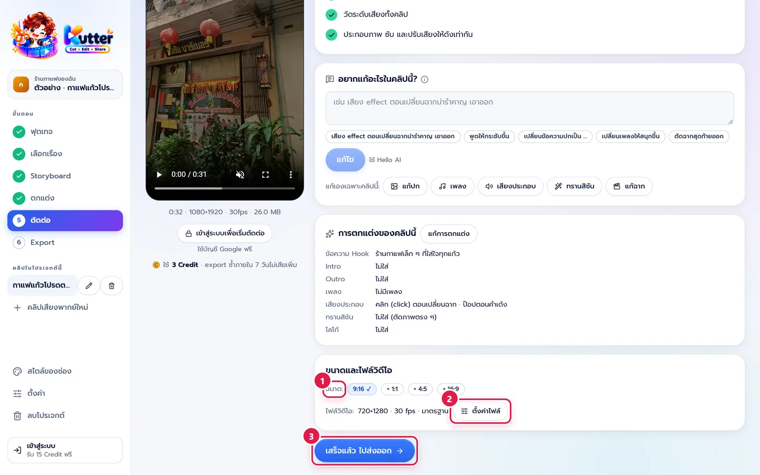Open the เสียงประกอบ sound effects editor
The width and height of the screenshot is (760, 475).
click(x=510, y=186)
